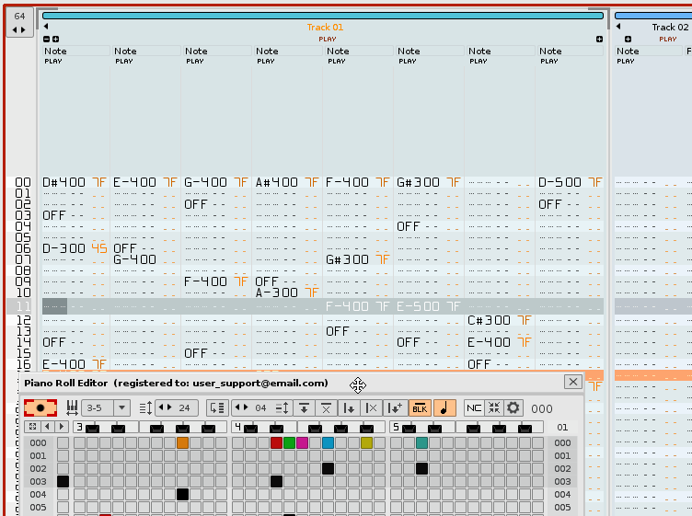Click the value field showing 24

point(183,407)
